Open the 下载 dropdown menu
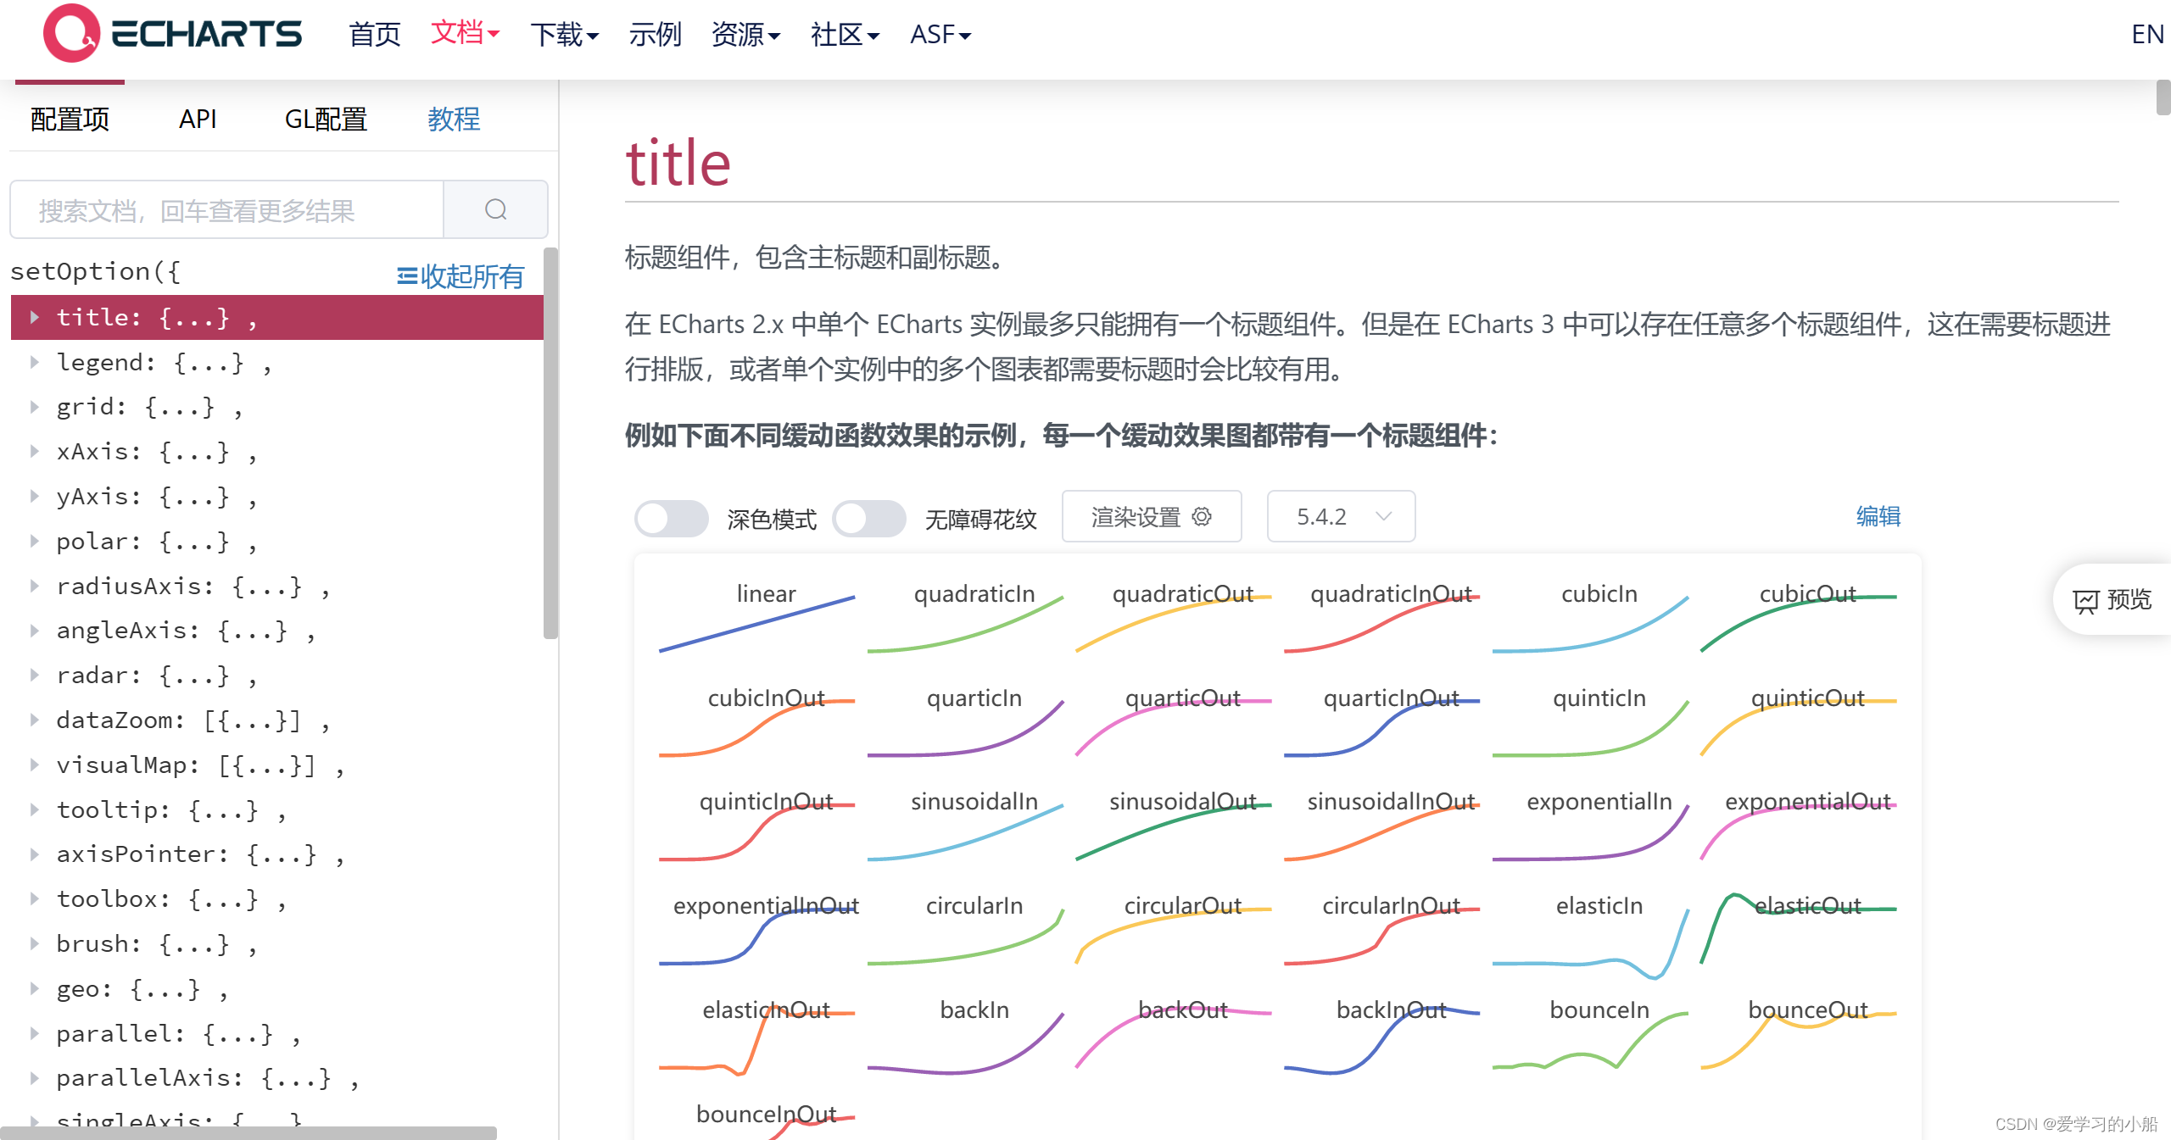 [565, 35]
